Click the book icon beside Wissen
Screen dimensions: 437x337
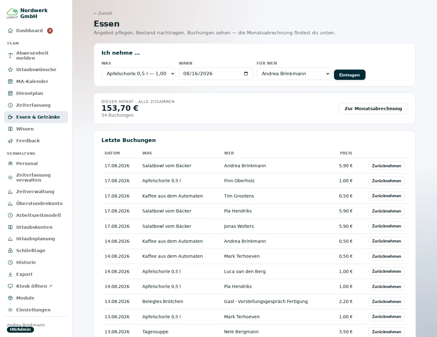(x=10, y=129)
